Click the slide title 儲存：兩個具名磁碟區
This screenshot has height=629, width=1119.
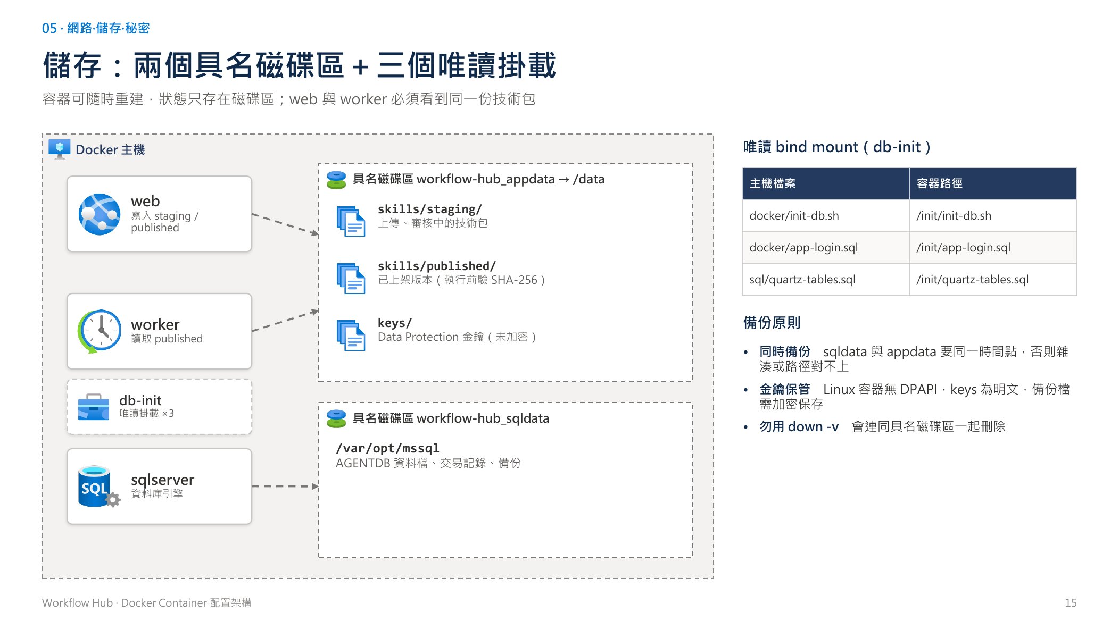point(299,65)
